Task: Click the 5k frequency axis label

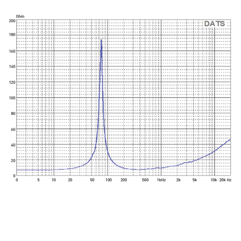Action: [195, 180]
